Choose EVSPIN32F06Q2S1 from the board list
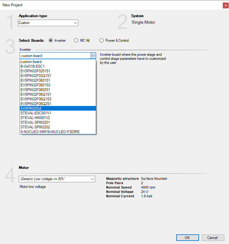 (58, 104)
